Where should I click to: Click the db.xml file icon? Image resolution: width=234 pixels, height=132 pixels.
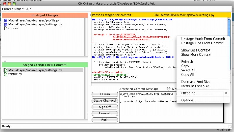[6, 28]
